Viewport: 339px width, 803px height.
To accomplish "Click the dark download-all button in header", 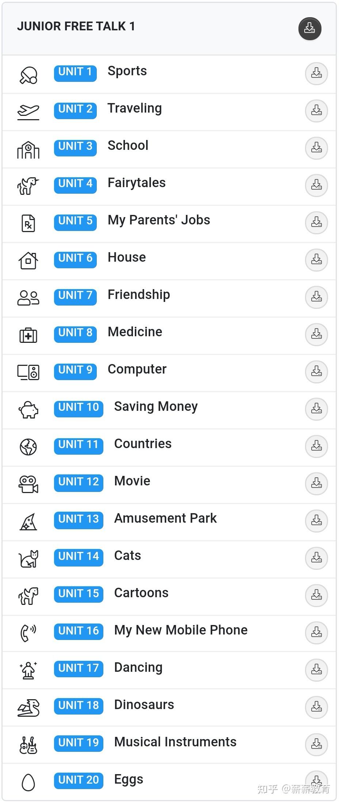I will coord(310,29).
